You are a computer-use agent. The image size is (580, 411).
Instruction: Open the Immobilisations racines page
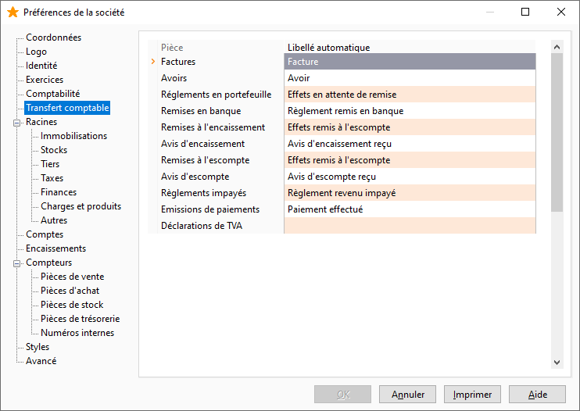[x=73, y=136]
